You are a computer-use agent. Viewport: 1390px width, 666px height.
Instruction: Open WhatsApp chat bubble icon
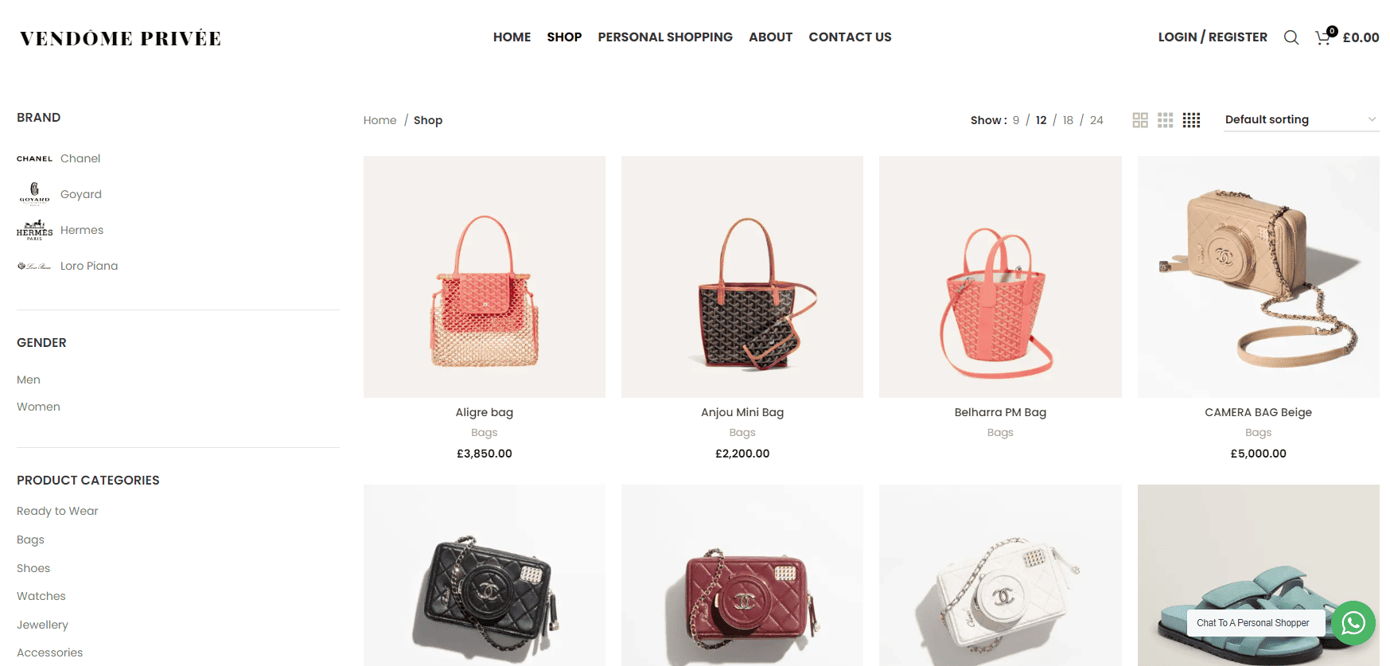pos(1353,623)
